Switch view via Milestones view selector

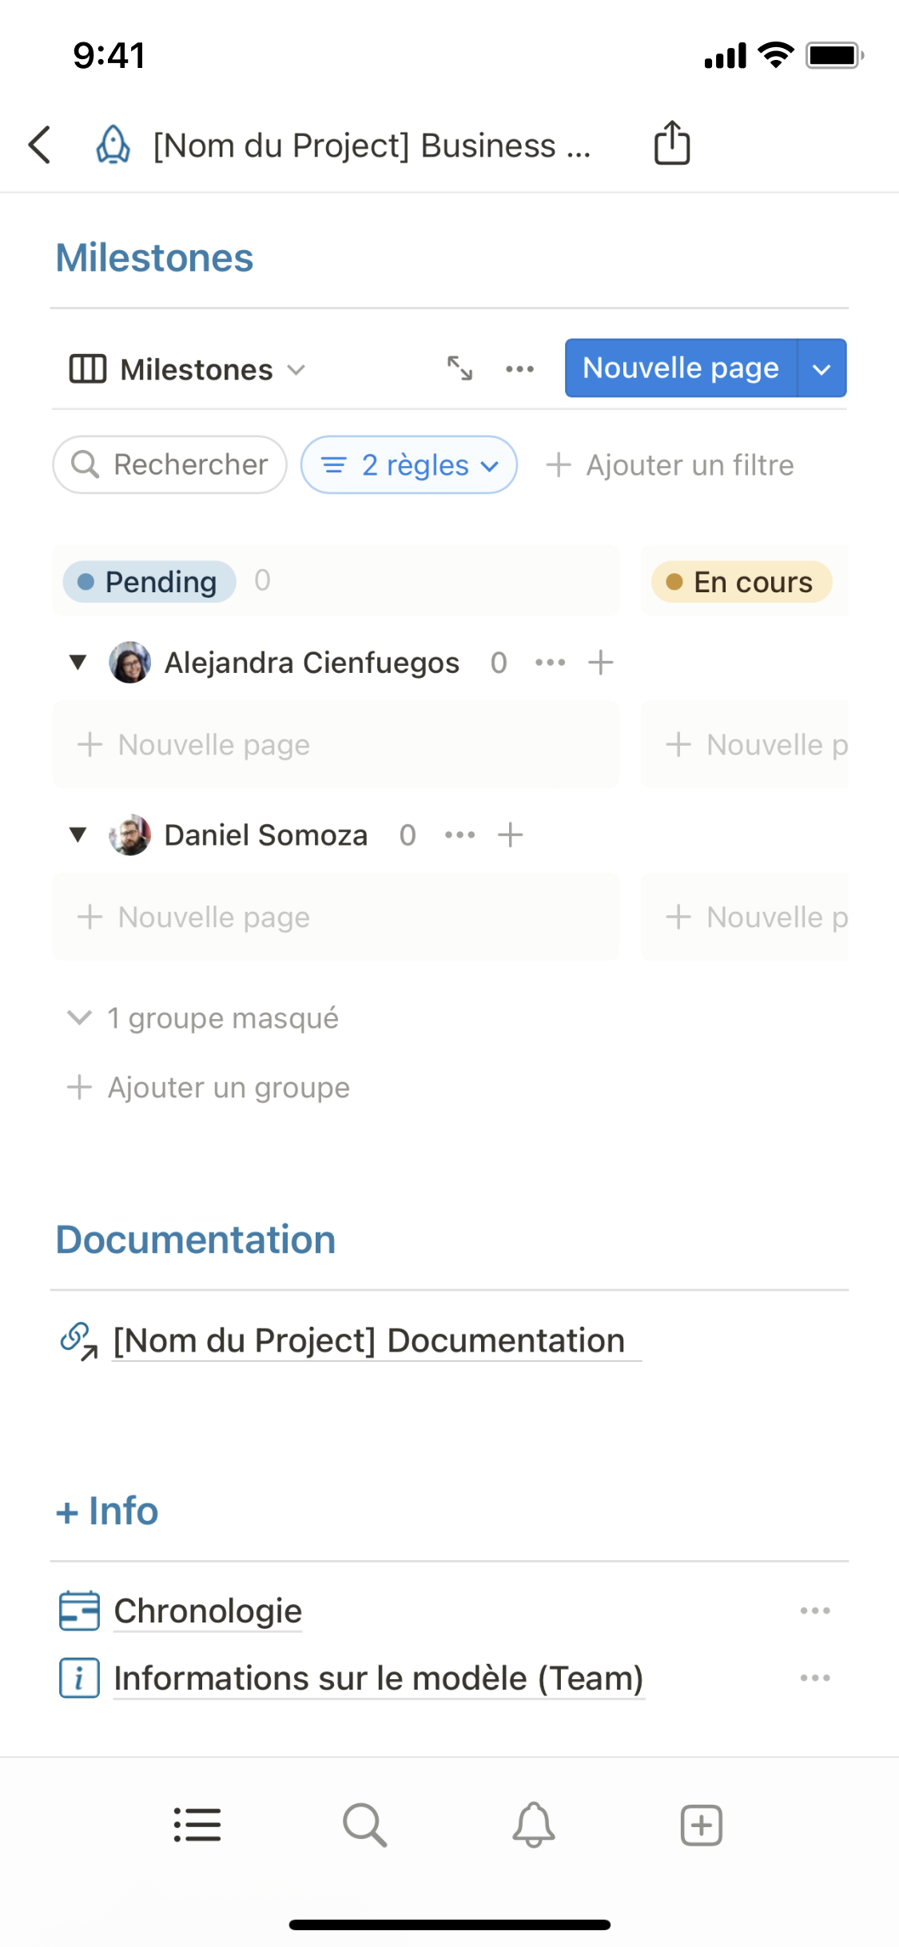188,369
